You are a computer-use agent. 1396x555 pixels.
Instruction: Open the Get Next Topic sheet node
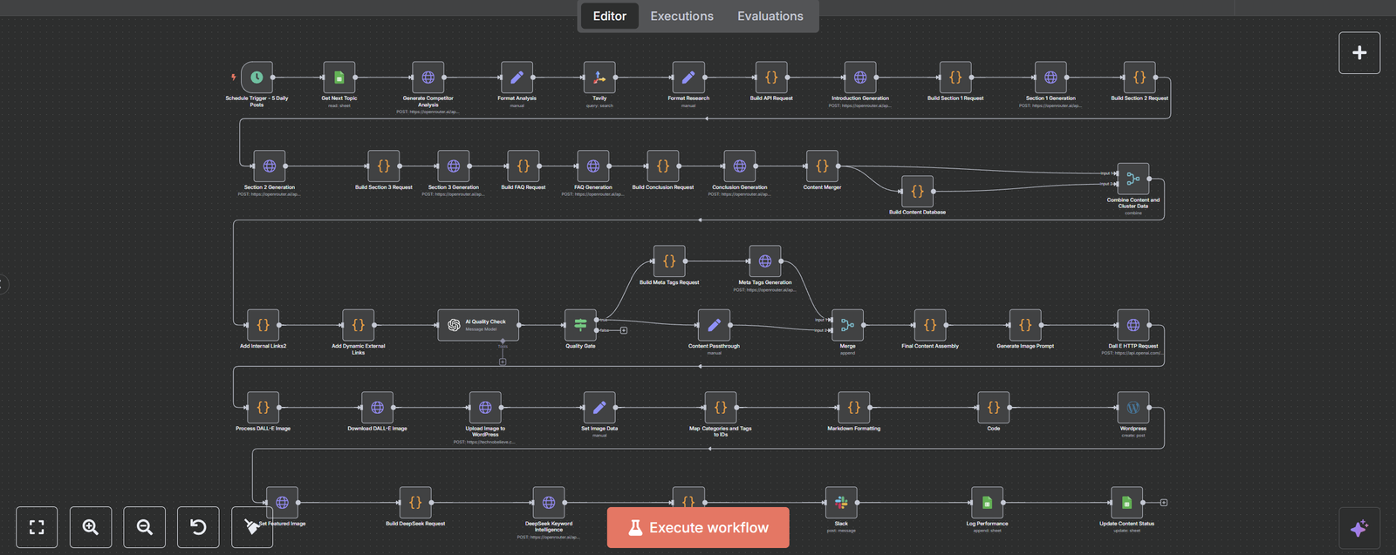(339, 78)
